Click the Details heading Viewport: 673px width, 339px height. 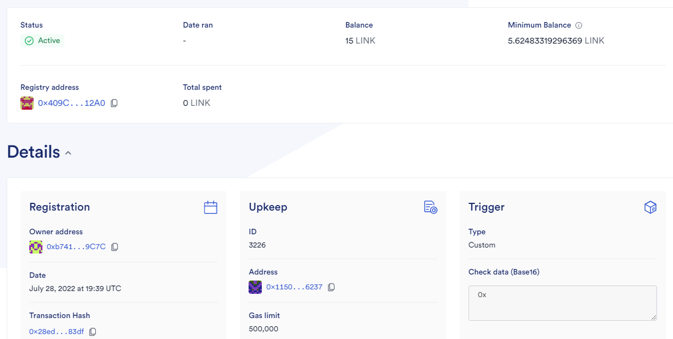34,152
